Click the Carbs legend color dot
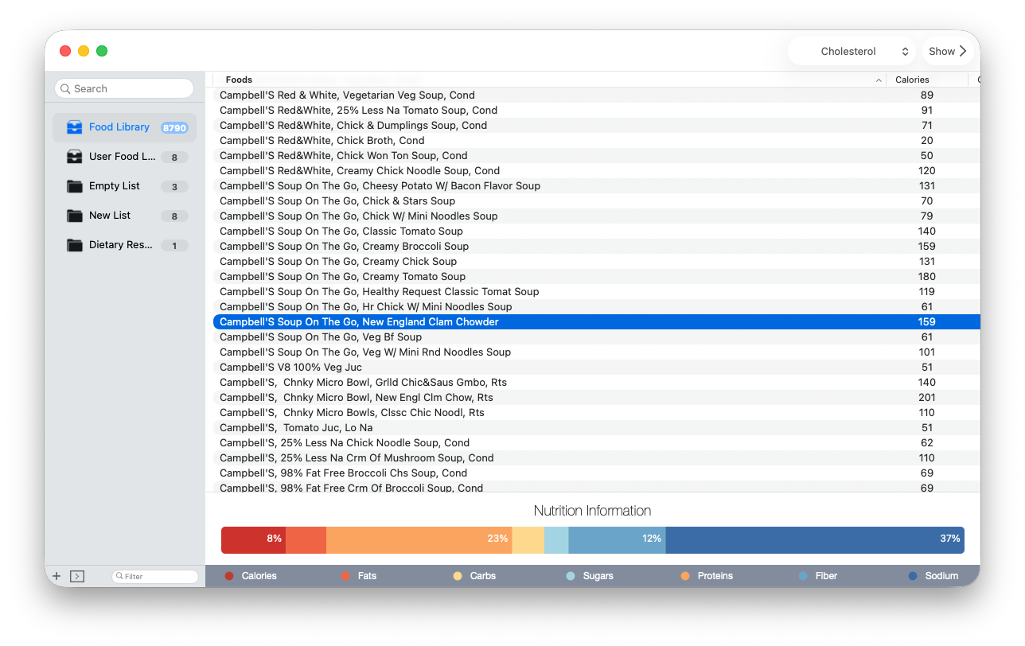 click(x=458, y=576)
